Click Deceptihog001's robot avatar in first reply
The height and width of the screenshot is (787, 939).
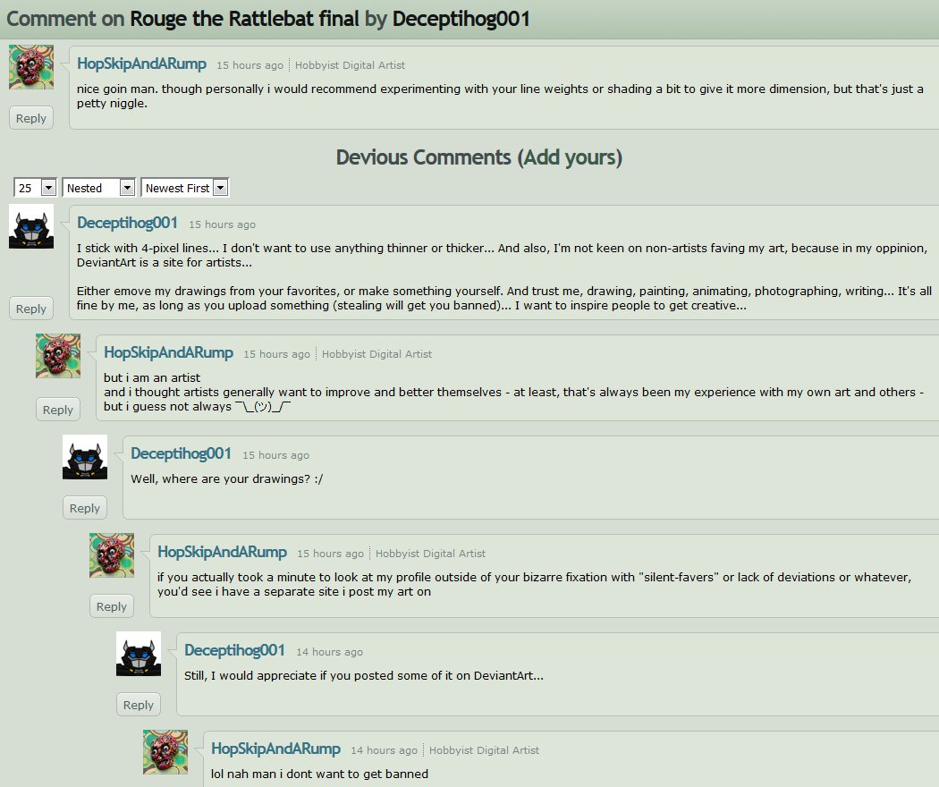tap(31, 226)
